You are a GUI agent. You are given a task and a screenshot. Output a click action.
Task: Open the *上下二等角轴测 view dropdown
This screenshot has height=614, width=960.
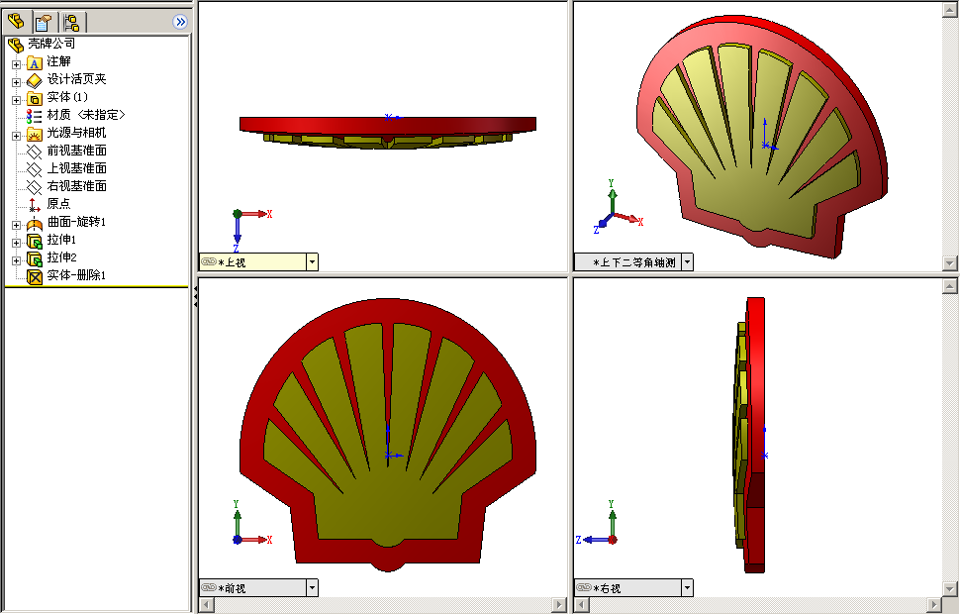click(x=687, y=262)
